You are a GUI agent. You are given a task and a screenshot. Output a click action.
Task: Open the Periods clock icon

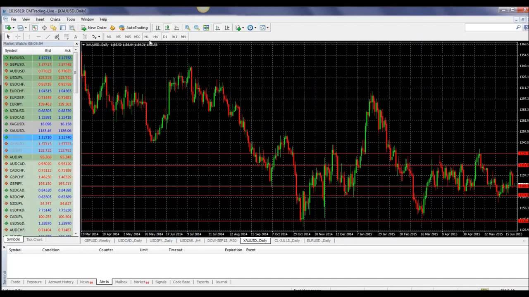(250, 28)
